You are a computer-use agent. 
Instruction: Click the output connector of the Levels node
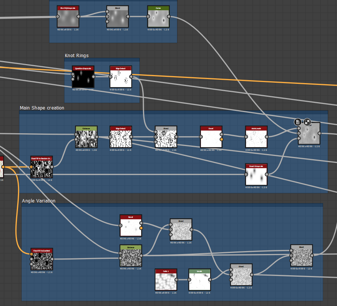click(x=210, y=280)
